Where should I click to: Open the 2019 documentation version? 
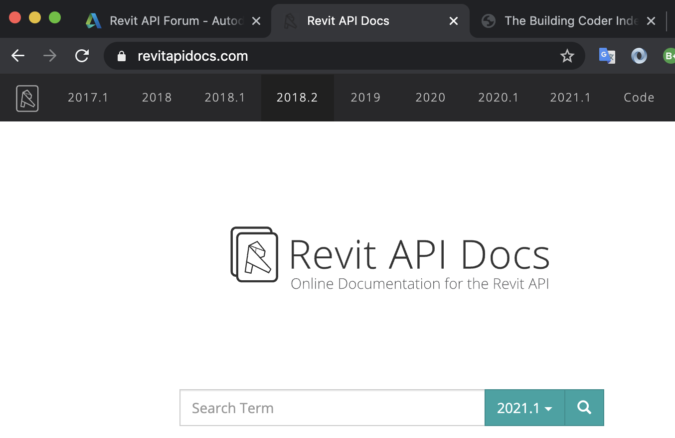tap(365, 98)
